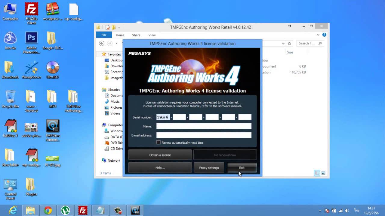The height and width of the screenshot is (216, 385).
Task: Open Chrome from the taskbar
Action: point(48,211)
